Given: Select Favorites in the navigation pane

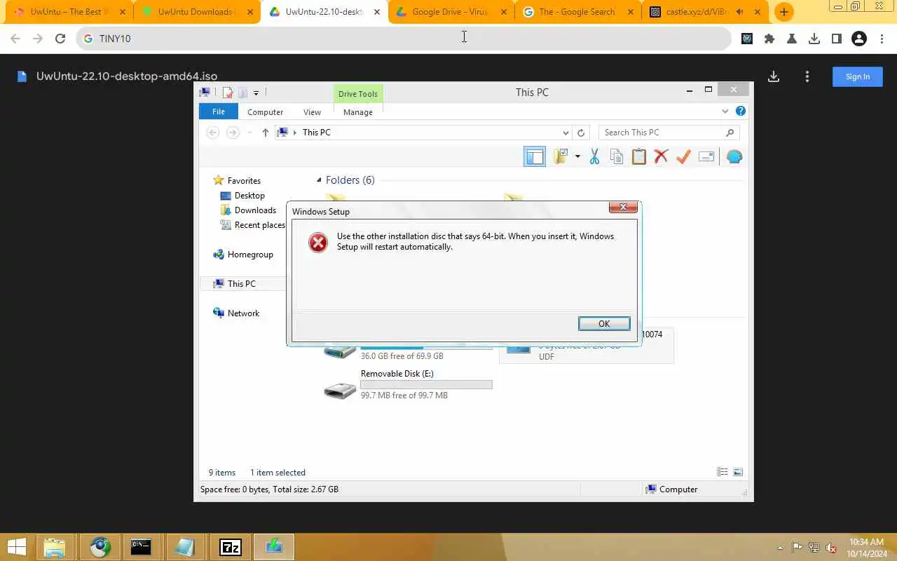Looking at the screenshot, I should [x=244, y=181].
